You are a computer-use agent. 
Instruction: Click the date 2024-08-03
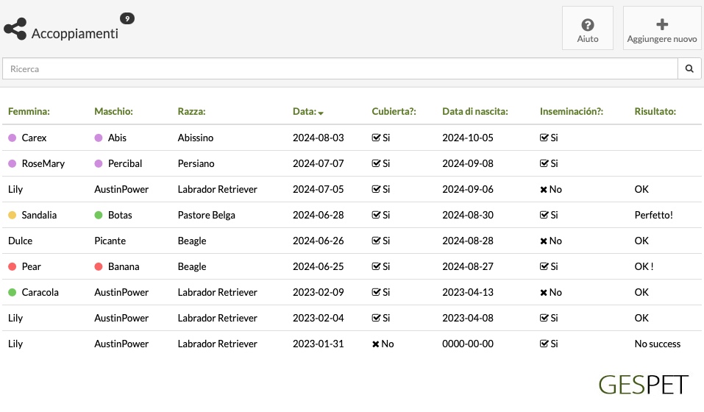pyautogui.click(x=319, y=138)
